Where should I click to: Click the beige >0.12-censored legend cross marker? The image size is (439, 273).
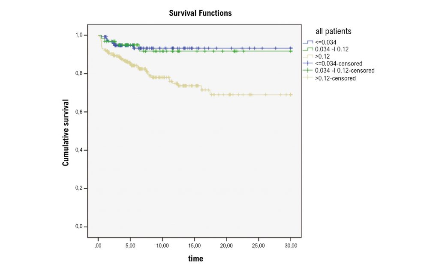[305, 78]
